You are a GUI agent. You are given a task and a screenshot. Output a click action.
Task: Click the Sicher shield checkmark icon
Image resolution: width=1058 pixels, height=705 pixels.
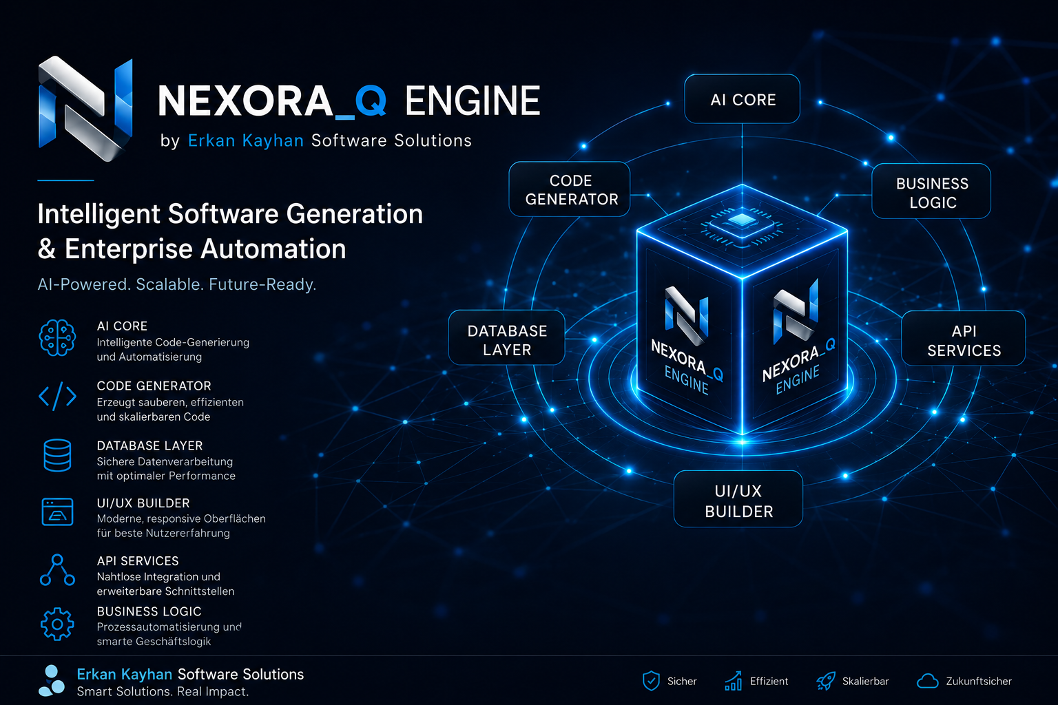pos(651,681)
